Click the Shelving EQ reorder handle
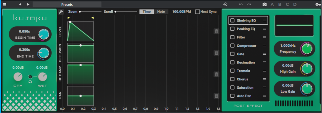 [264, 20]
